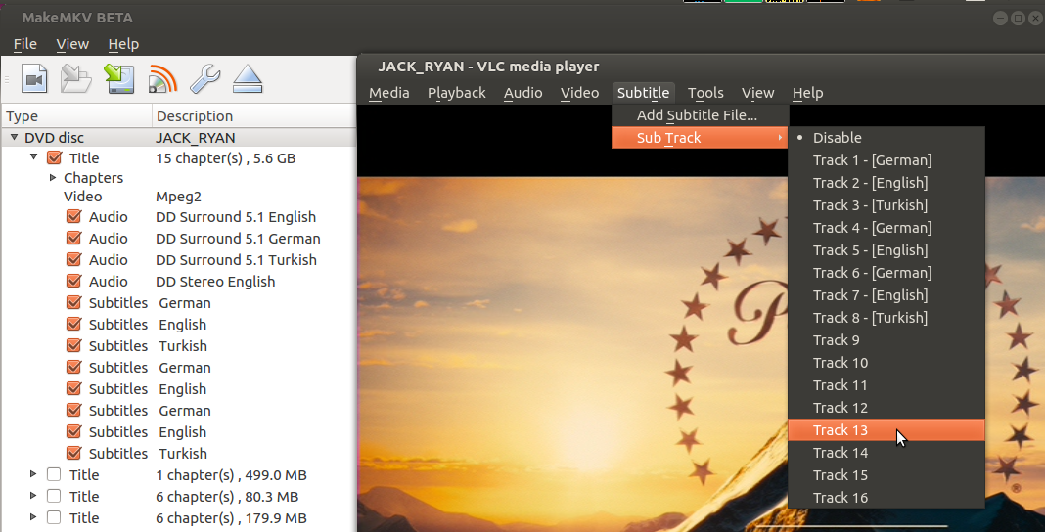1045x532 pixels.
Task: Close the VLC Subtitle menu
Action: pyautogui.click(x=643, y=93)
